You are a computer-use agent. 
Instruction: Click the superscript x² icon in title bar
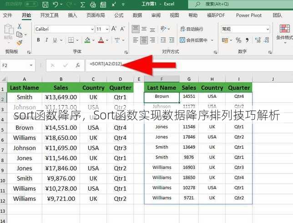[x=114, y=4]
